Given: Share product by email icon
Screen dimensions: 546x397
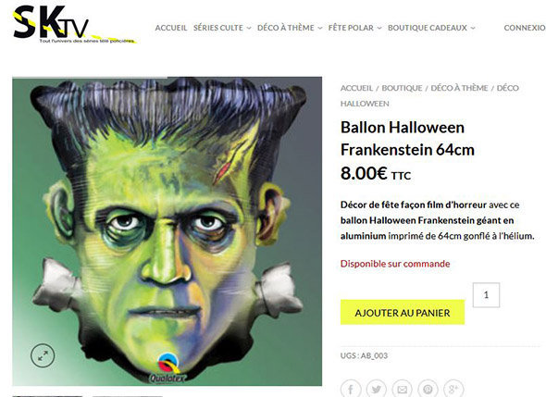Looking at the screenshot, I should pyautogui.click(x=402, y=389).
